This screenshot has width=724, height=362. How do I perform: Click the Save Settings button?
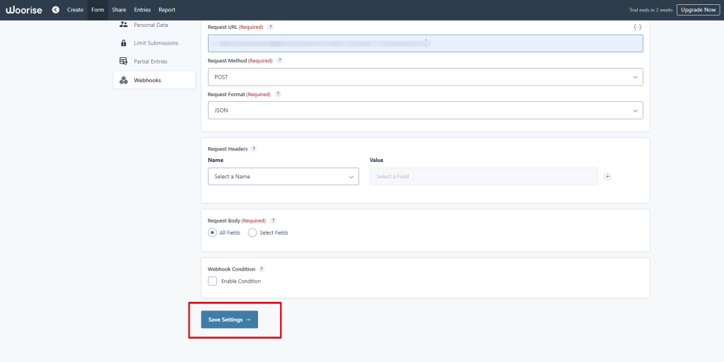pyautogui.click(x=229, y=320)
